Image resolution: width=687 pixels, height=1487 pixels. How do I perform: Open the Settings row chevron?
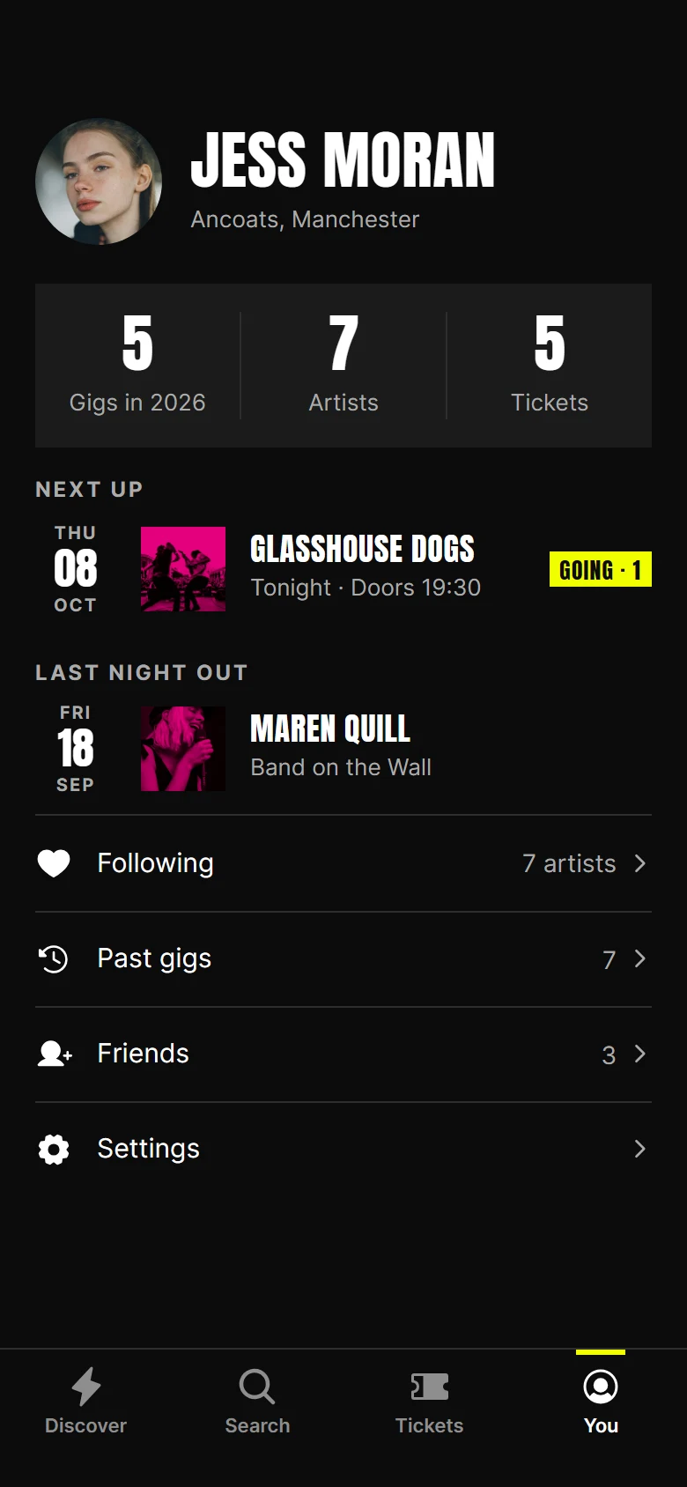click(640, 1149)
